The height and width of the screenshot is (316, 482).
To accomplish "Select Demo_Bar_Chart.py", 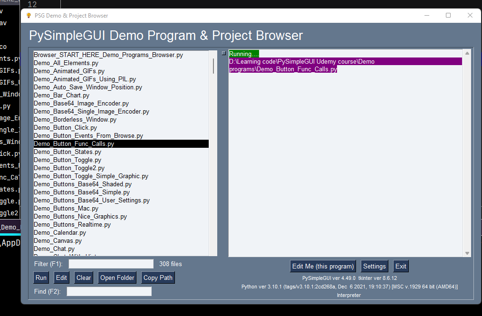I will pyautogui.click(x=121, y=96).
